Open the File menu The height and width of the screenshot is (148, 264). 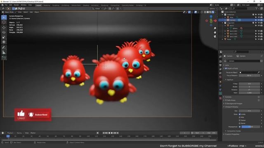[6, 5]
